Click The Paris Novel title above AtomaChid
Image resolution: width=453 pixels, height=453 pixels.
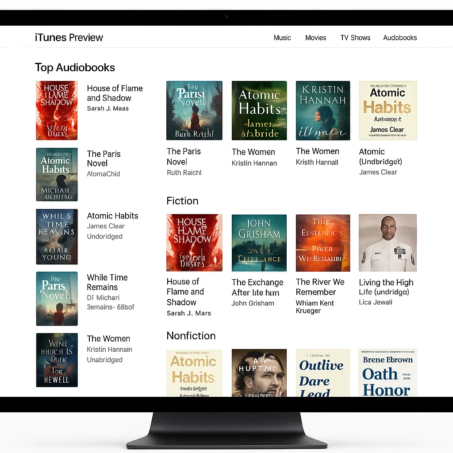(104, 158)
